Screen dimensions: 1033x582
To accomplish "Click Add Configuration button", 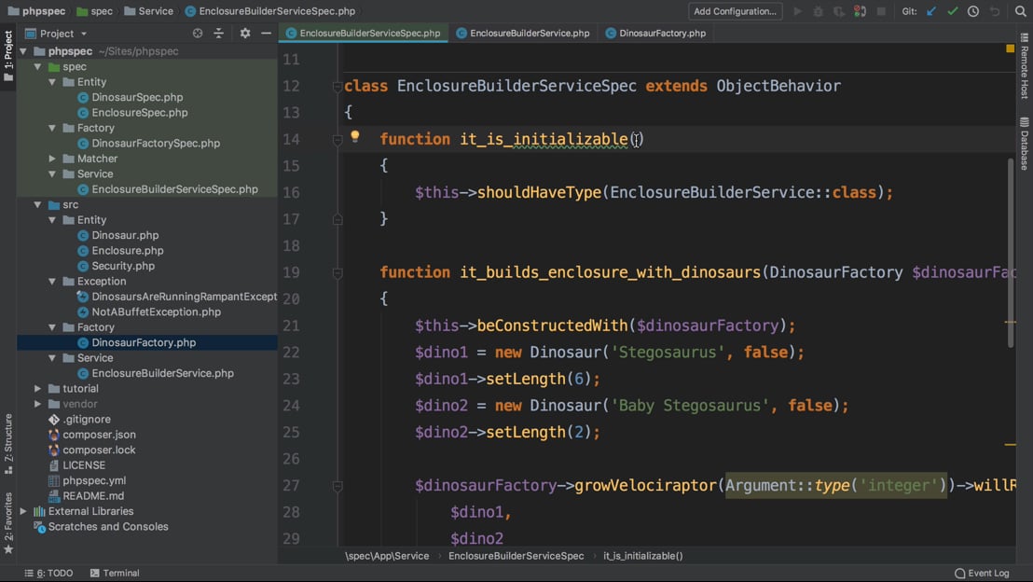I will 736,11.
